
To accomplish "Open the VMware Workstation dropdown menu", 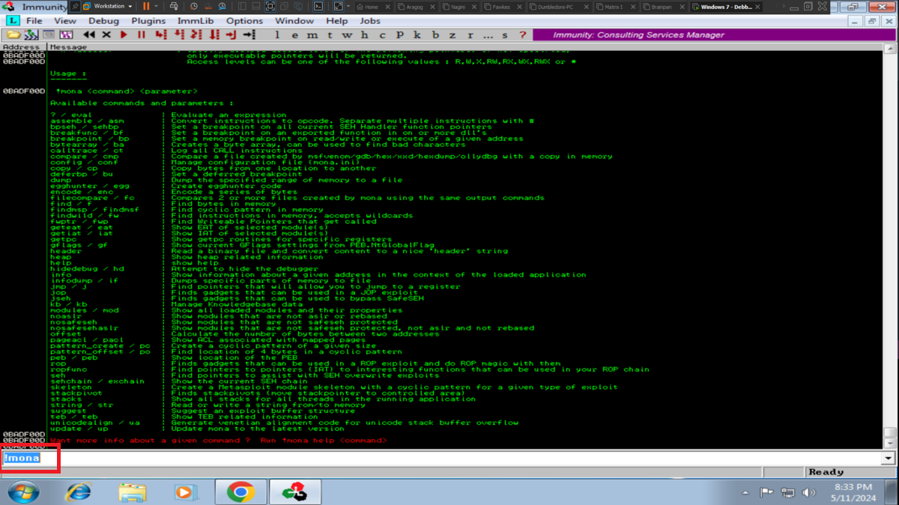I will pyautogui.click(x=109, y=6).
